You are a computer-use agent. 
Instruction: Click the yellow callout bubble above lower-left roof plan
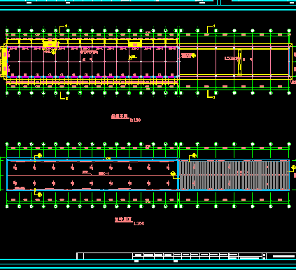(40, 155)
